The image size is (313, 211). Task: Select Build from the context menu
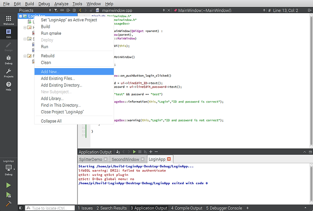(74, 26)
